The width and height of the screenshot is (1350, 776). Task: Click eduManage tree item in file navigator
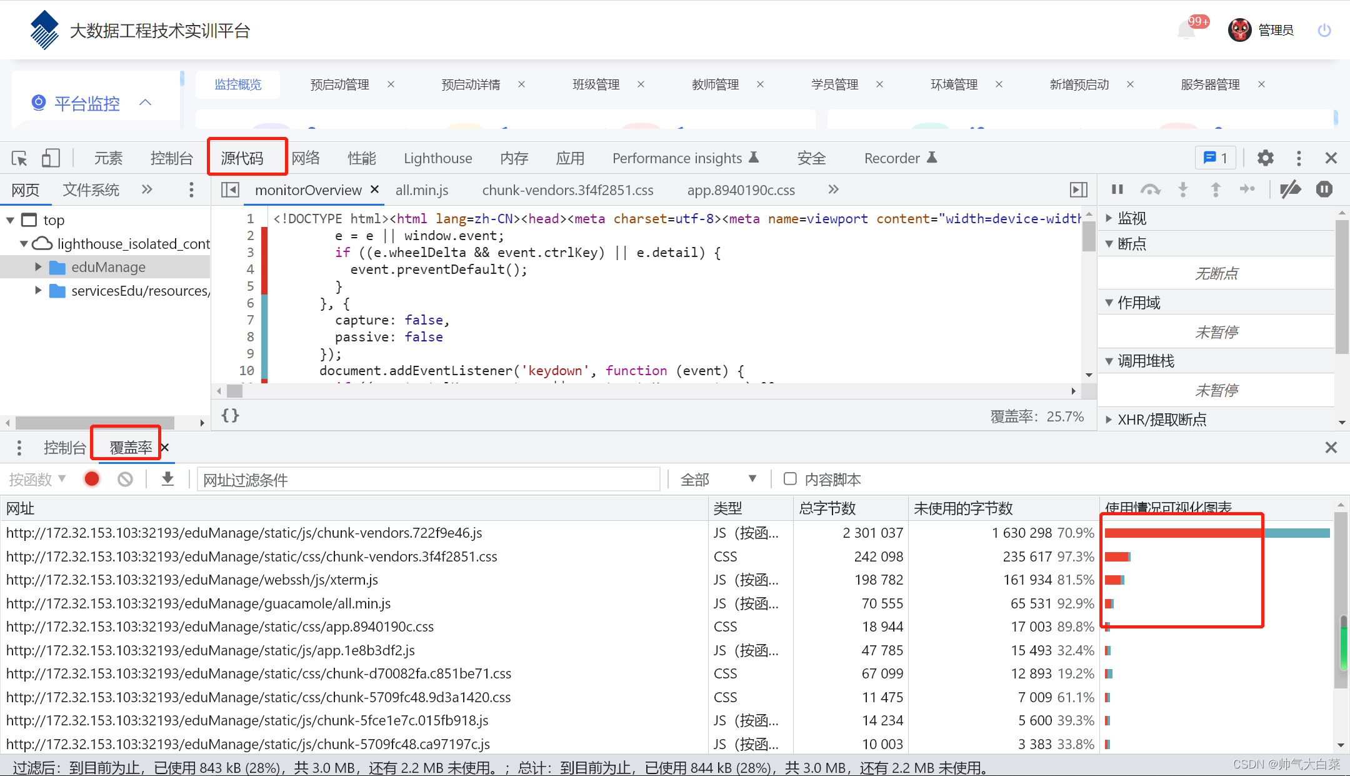[105, 267]
